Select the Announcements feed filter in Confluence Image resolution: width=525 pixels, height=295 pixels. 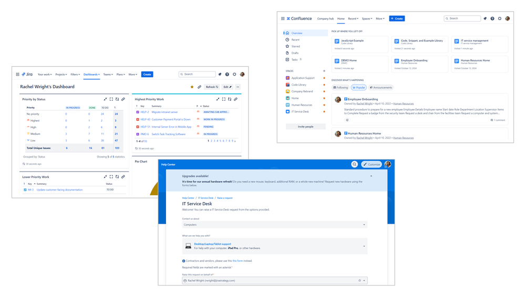point(381,88)
